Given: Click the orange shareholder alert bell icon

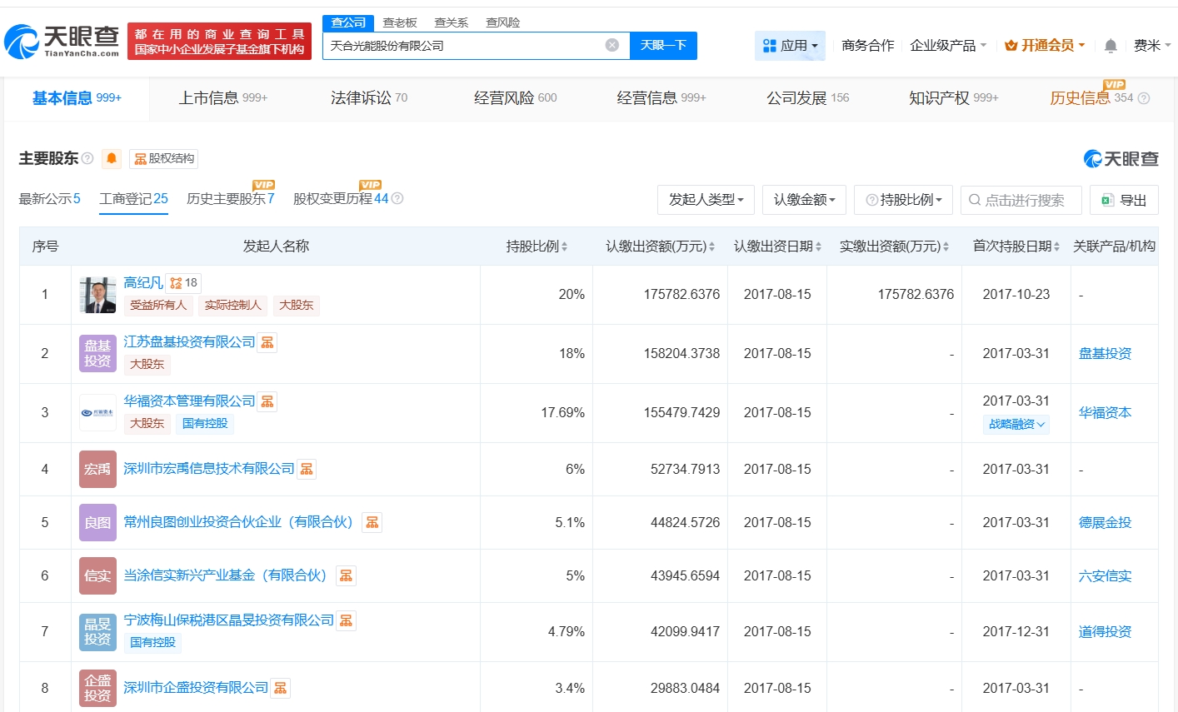Looking at the screenshot, I should [x=112, y=158].
